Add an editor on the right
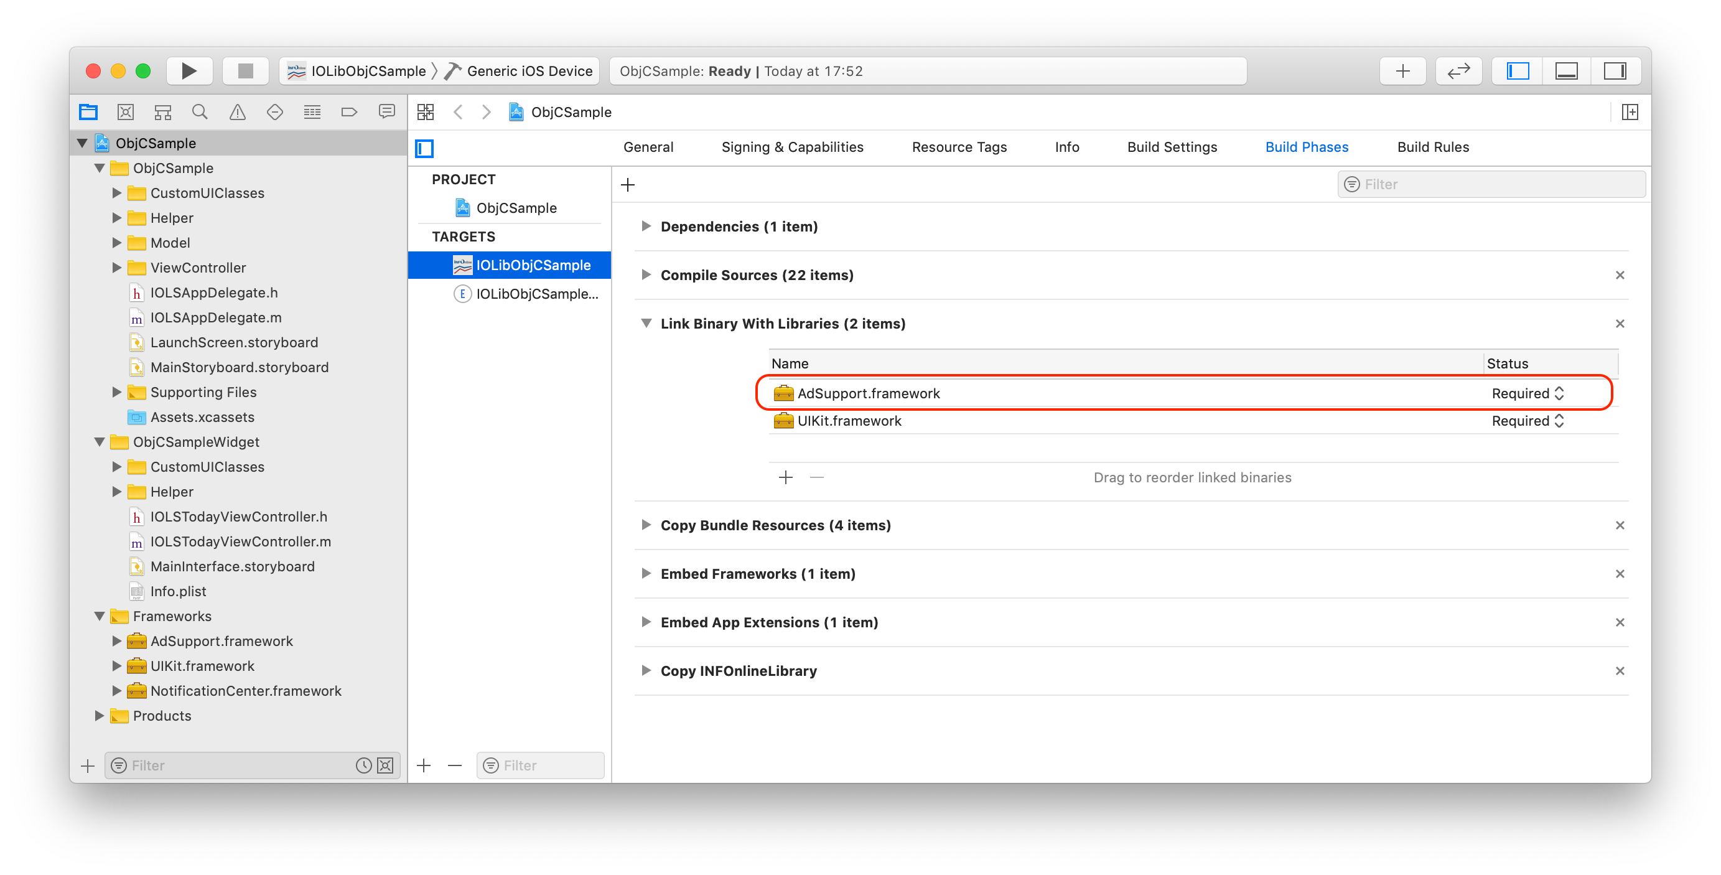The image size is (1721, 875). click(1630, 111)
